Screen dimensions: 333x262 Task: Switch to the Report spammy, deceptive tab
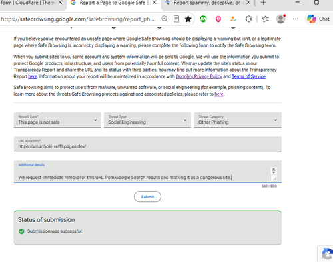pyautogui.click(x=208, y=3)
